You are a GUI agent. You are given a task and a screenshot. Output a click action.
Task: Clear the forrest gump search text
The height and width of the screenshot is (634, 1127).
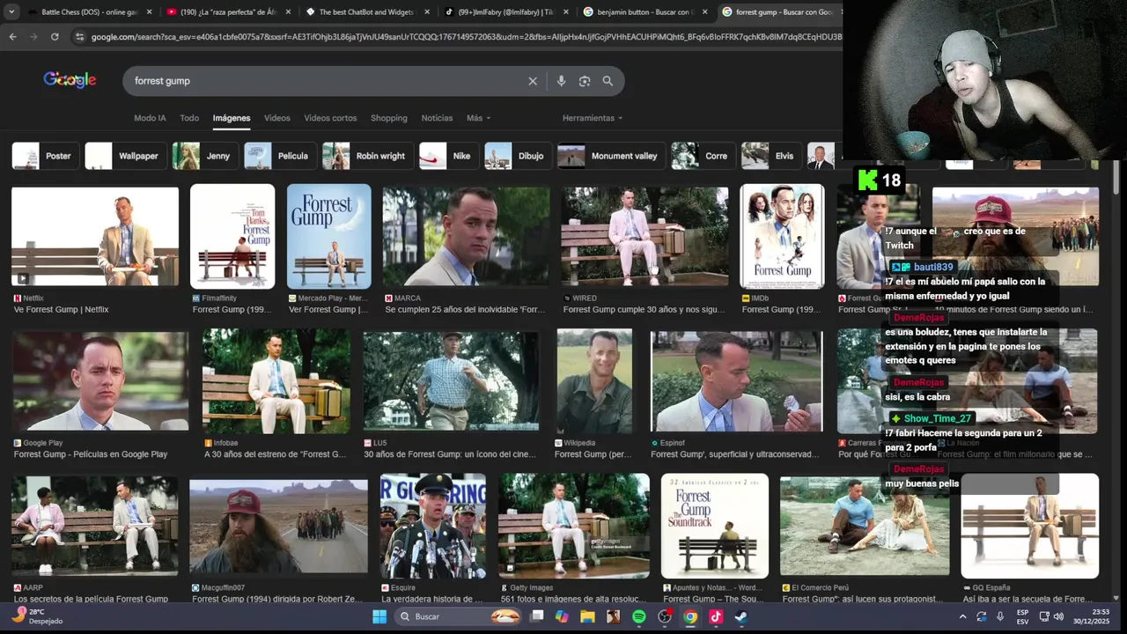tap(533, 81)
